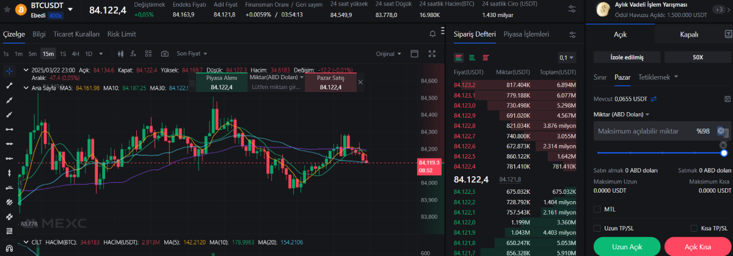Open the order book settings sliders icon
The height and width of the screenshot is (256, 733).
point(572,35)
